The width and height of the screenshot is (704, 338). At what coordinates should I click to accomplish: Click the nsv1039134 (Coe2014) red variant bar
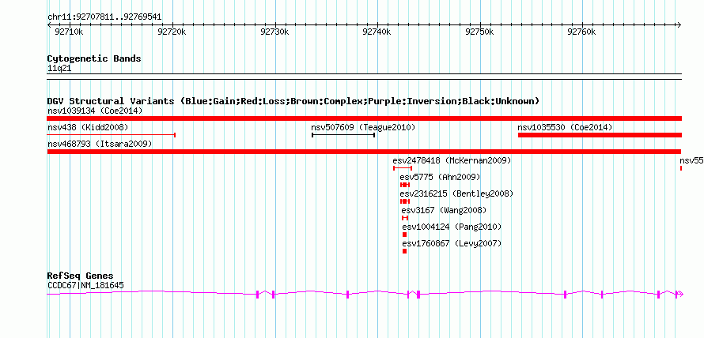point(364,118)
